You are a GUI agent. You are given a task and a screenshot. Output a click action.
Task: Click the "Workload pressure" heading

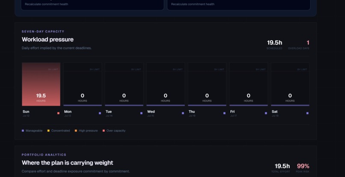(48, 40)
